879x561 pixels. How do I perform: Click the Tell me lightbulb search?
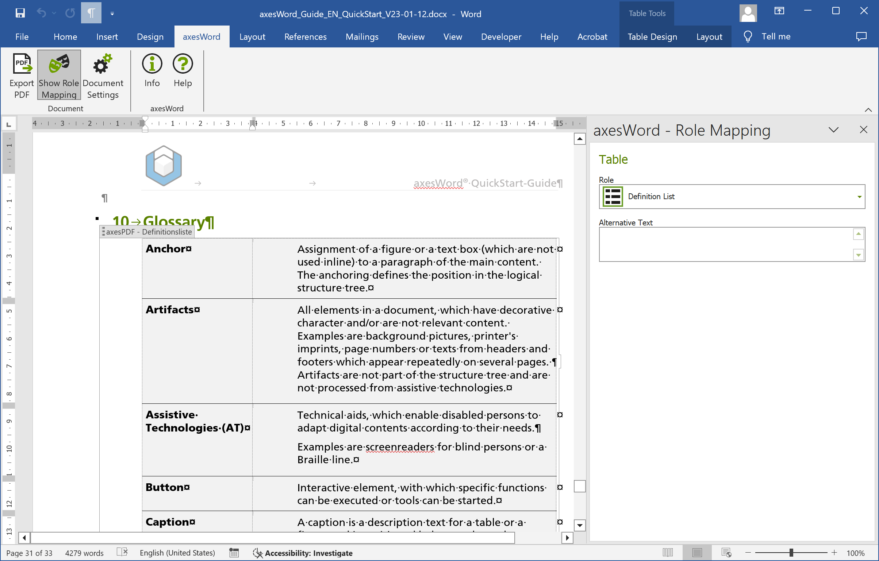click(x=767, y=36)
